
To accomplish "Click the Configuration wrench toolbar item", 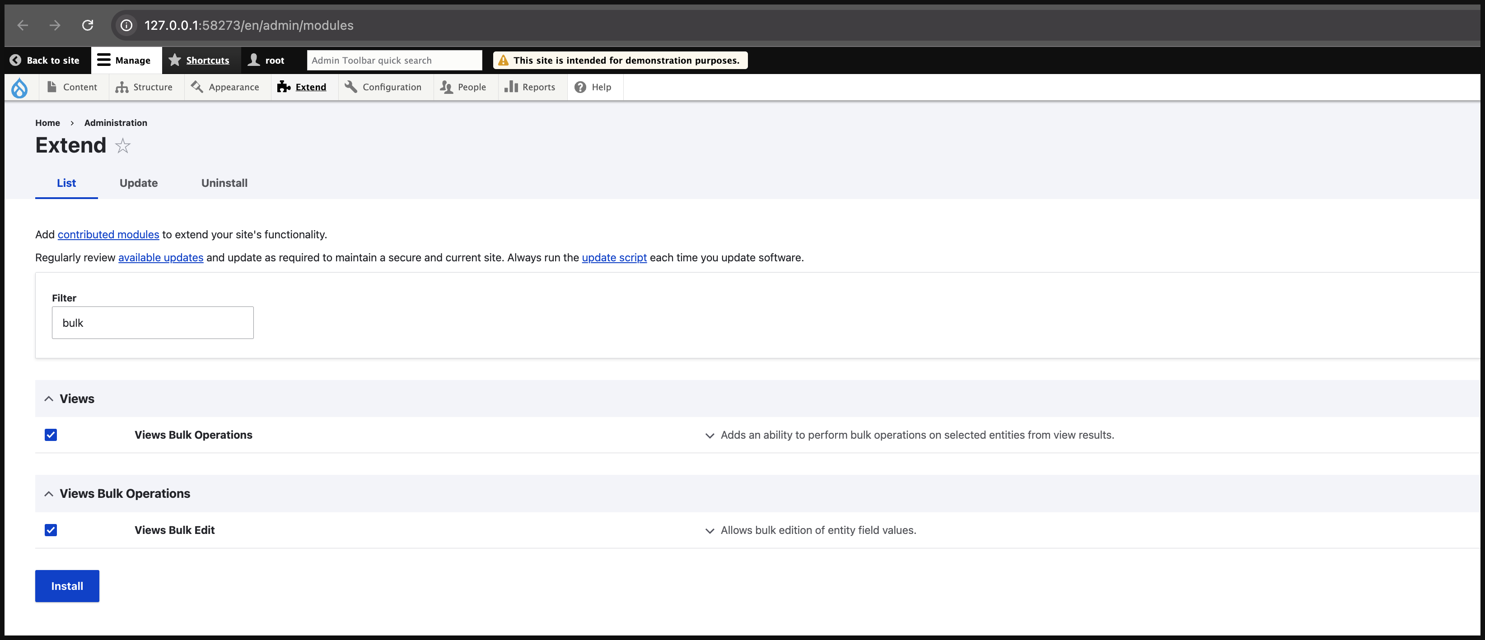I will [383, 87].
